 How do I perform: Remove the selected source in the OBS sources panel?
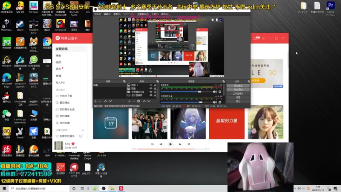(x=134, y=101)
